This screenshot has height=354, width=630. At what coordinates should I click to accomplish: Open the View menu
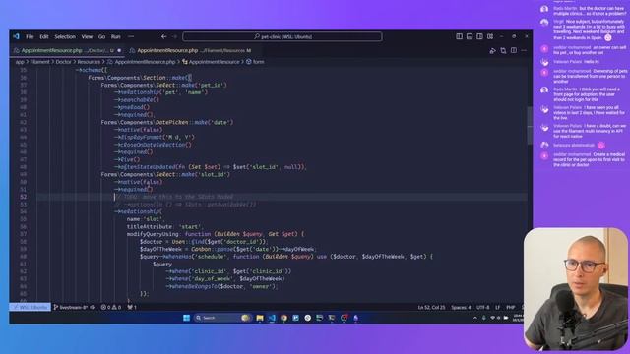pos(87,37)
